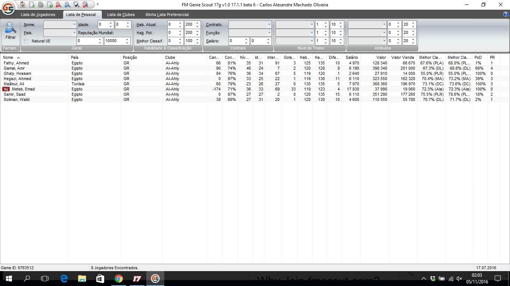Expand the Função dropdown list
The width and height of the screenshot is (510, 286).
(x=269, y=33)
